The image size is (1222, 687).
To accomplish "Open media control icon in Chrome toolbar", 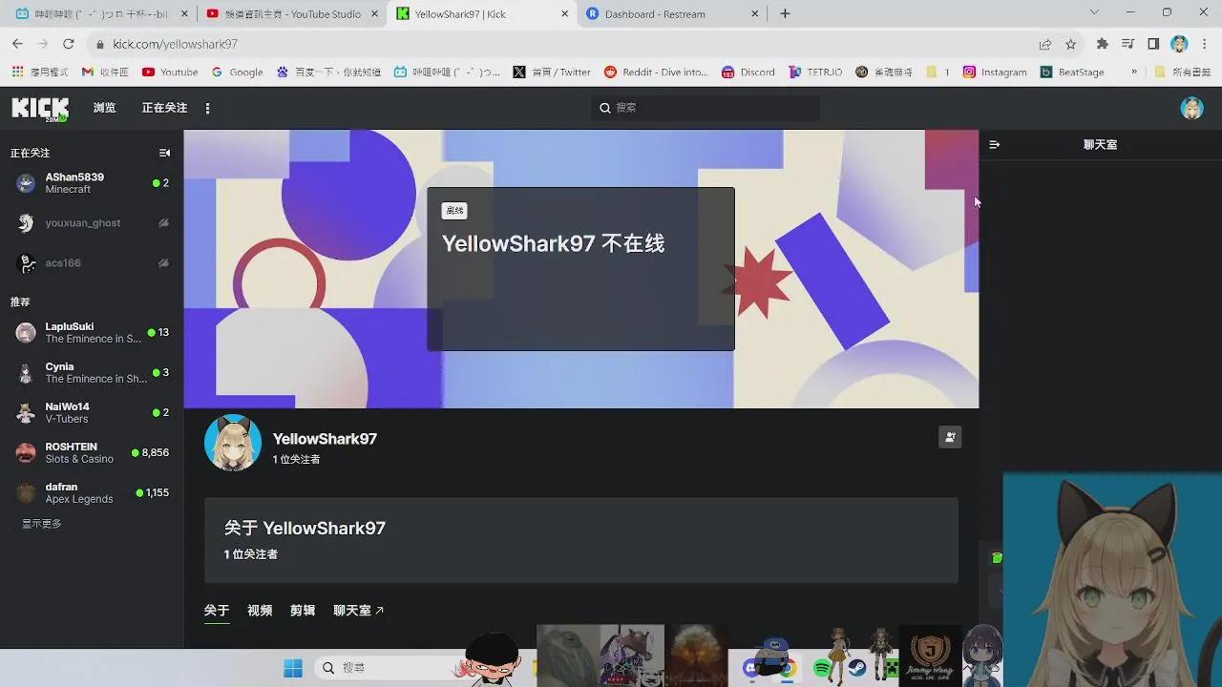I will tap(1127, 44).
